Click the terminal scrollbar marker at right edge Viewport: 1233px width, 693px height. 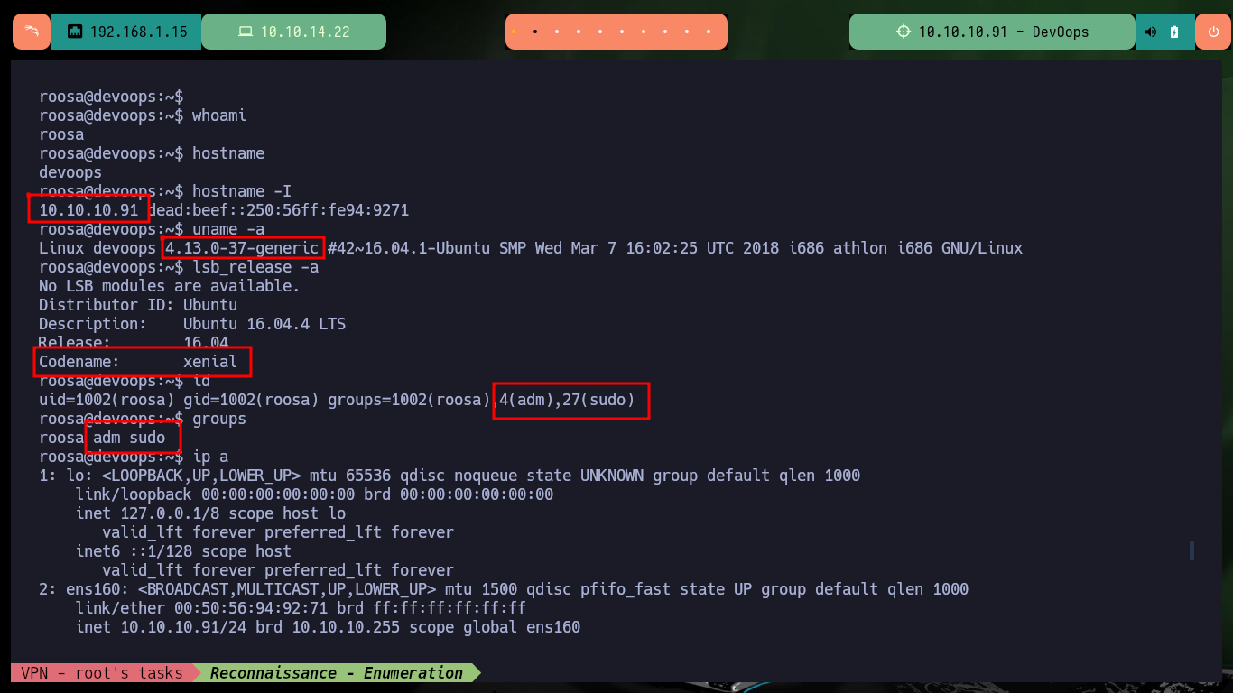pos(1191,550)
